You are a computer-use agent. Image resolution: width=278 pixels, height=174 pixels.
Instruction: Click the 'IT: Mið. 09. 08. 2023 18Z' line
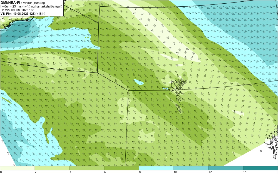coord(18,10)
